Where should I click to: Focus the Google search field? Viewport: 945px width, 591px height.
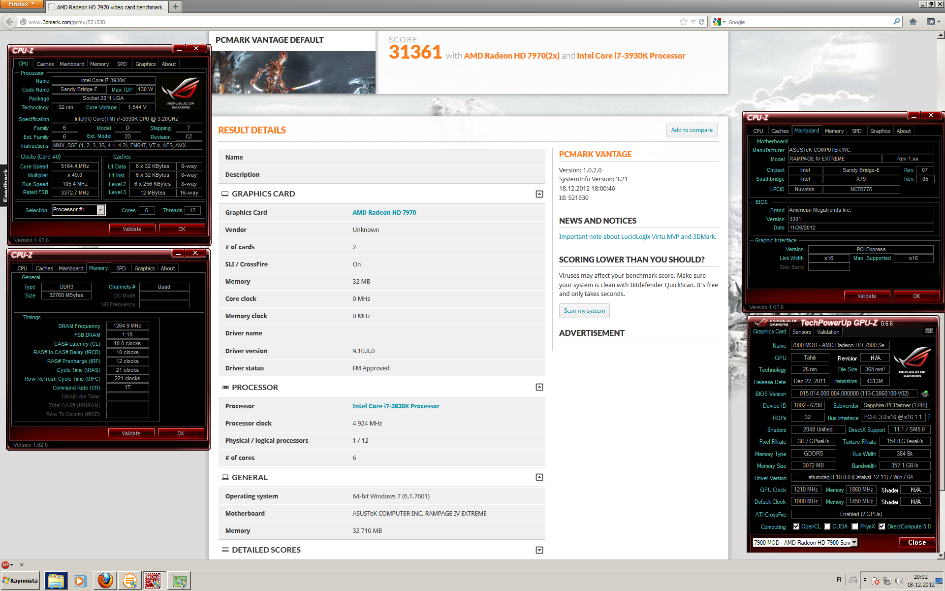click(807, 22)
